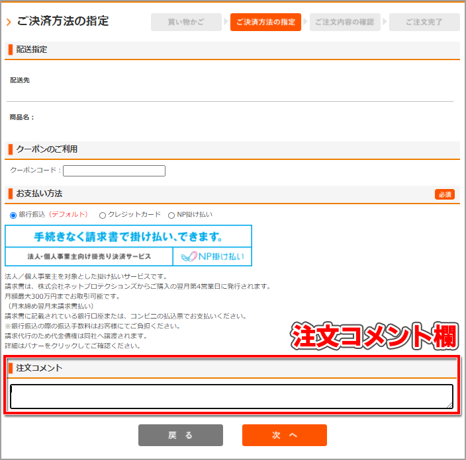This screenshot has width=466, height=460.
Task: Choose the クレジットカード payment option
Action: click(103, 215)
